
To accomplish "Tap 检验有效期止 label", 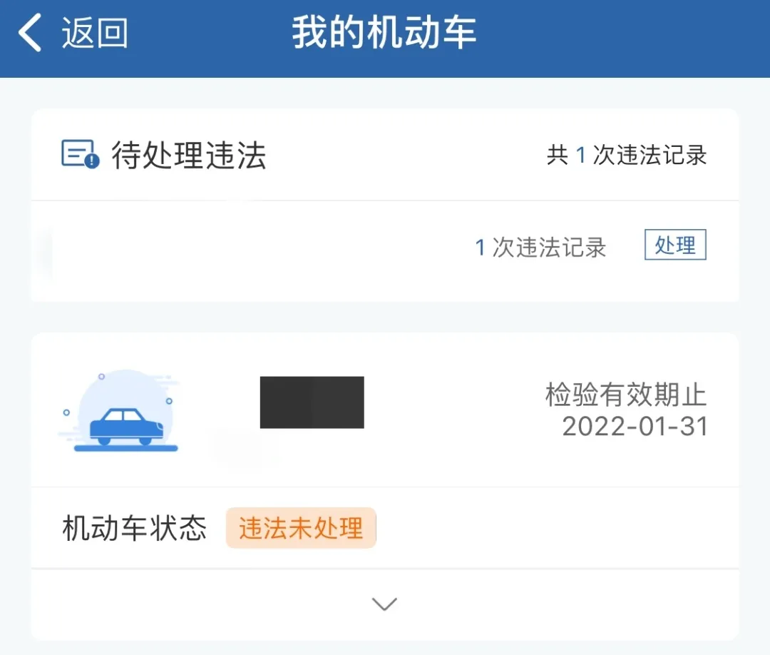I will (x=626, y=394).
